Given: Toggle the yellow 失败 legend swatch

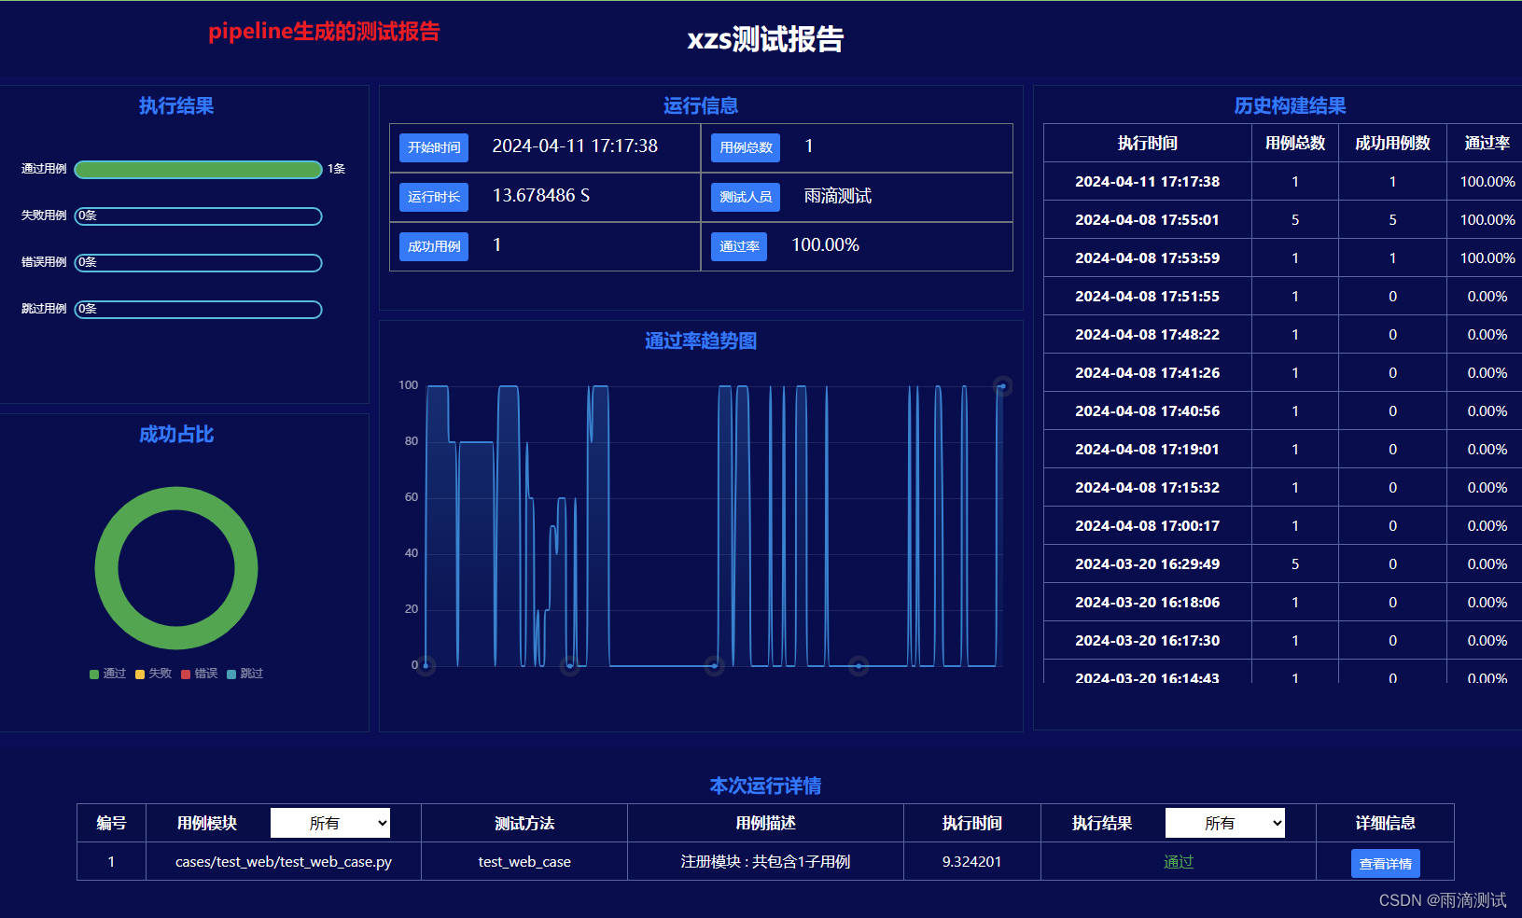Looking at the screenshot, I should coord(140,674).
